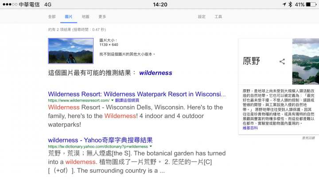Tap the battery icon in status bar

(x=311, y=4)
